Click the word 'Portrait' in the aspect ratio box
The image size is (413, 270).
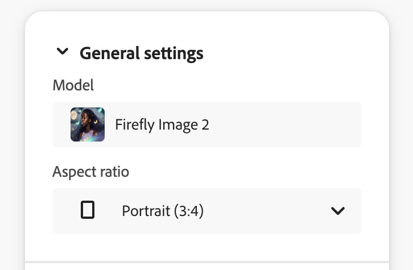click(x=146, y=211)
